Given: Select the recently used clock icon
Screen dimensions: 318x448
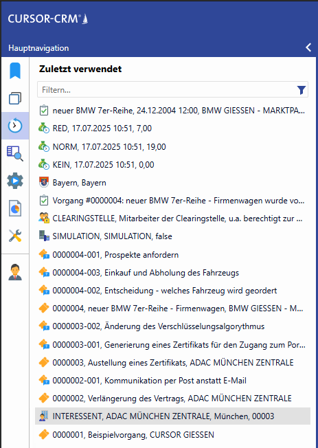Looking at the screenshot, I should click(15, 126).
